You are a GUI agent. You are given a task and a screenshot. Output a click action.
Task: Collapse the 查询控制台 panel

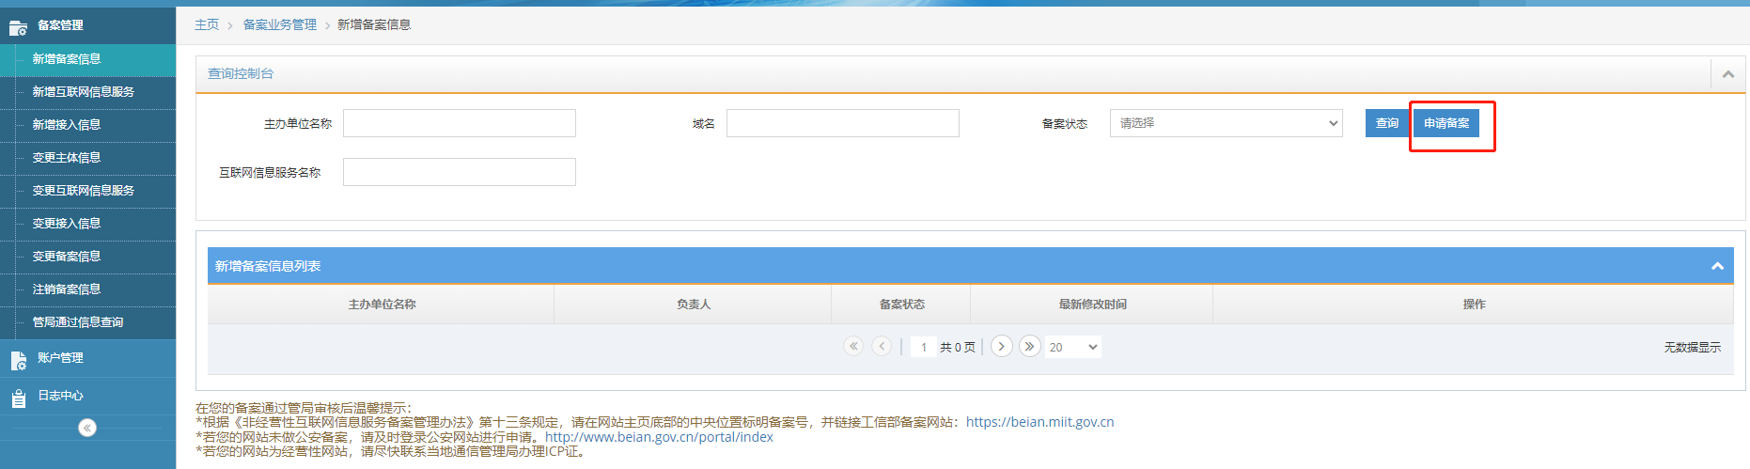[1727, 74]
